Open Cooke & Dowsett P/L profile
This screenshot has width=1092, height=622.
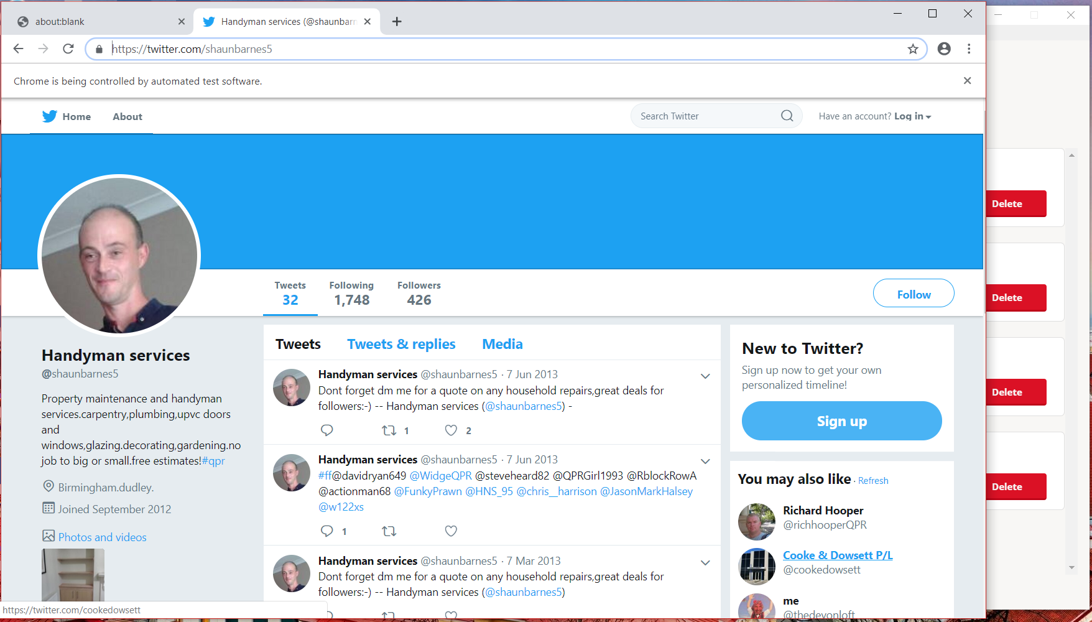click(x=838, y=555)
